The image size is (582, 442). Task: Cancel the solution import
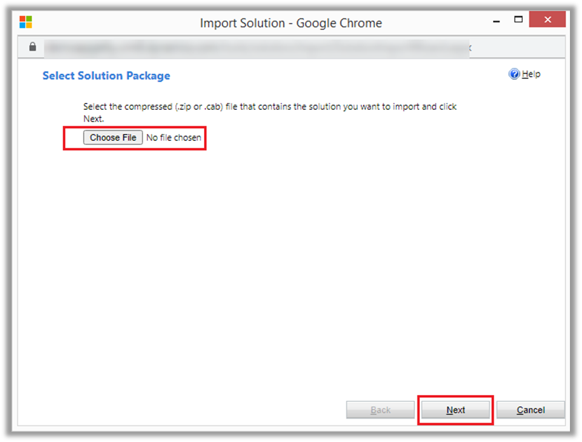coord(531,410)
